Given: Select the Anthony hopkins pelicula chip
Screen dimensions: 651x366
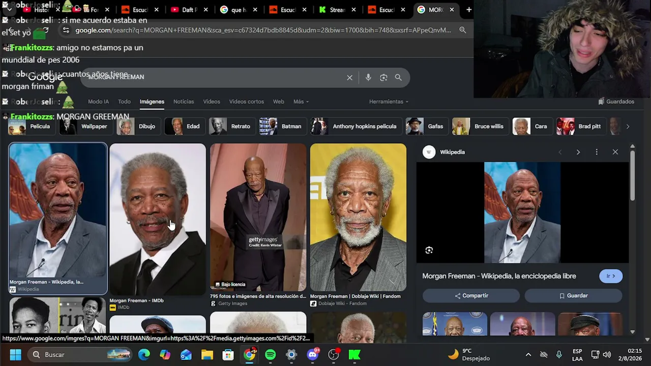Looking at the screenshot, I should (356, 127).
